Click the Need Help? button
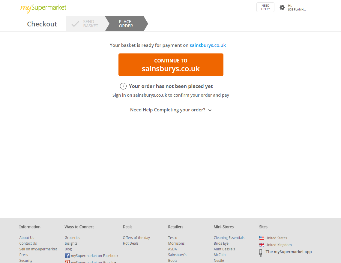This screenshot has width=341, height=263. [265, 8]
